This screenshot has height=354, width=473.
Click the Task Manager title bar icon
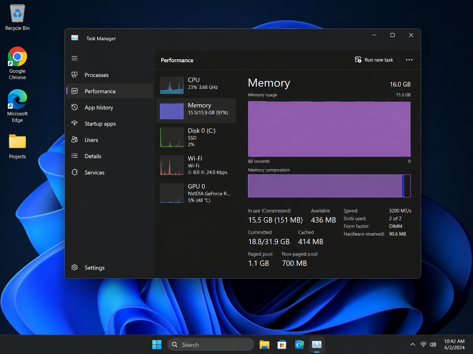coord(75,38)
